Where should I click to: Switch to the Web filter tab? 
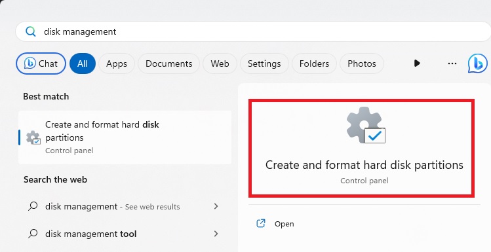coord(220,63)
